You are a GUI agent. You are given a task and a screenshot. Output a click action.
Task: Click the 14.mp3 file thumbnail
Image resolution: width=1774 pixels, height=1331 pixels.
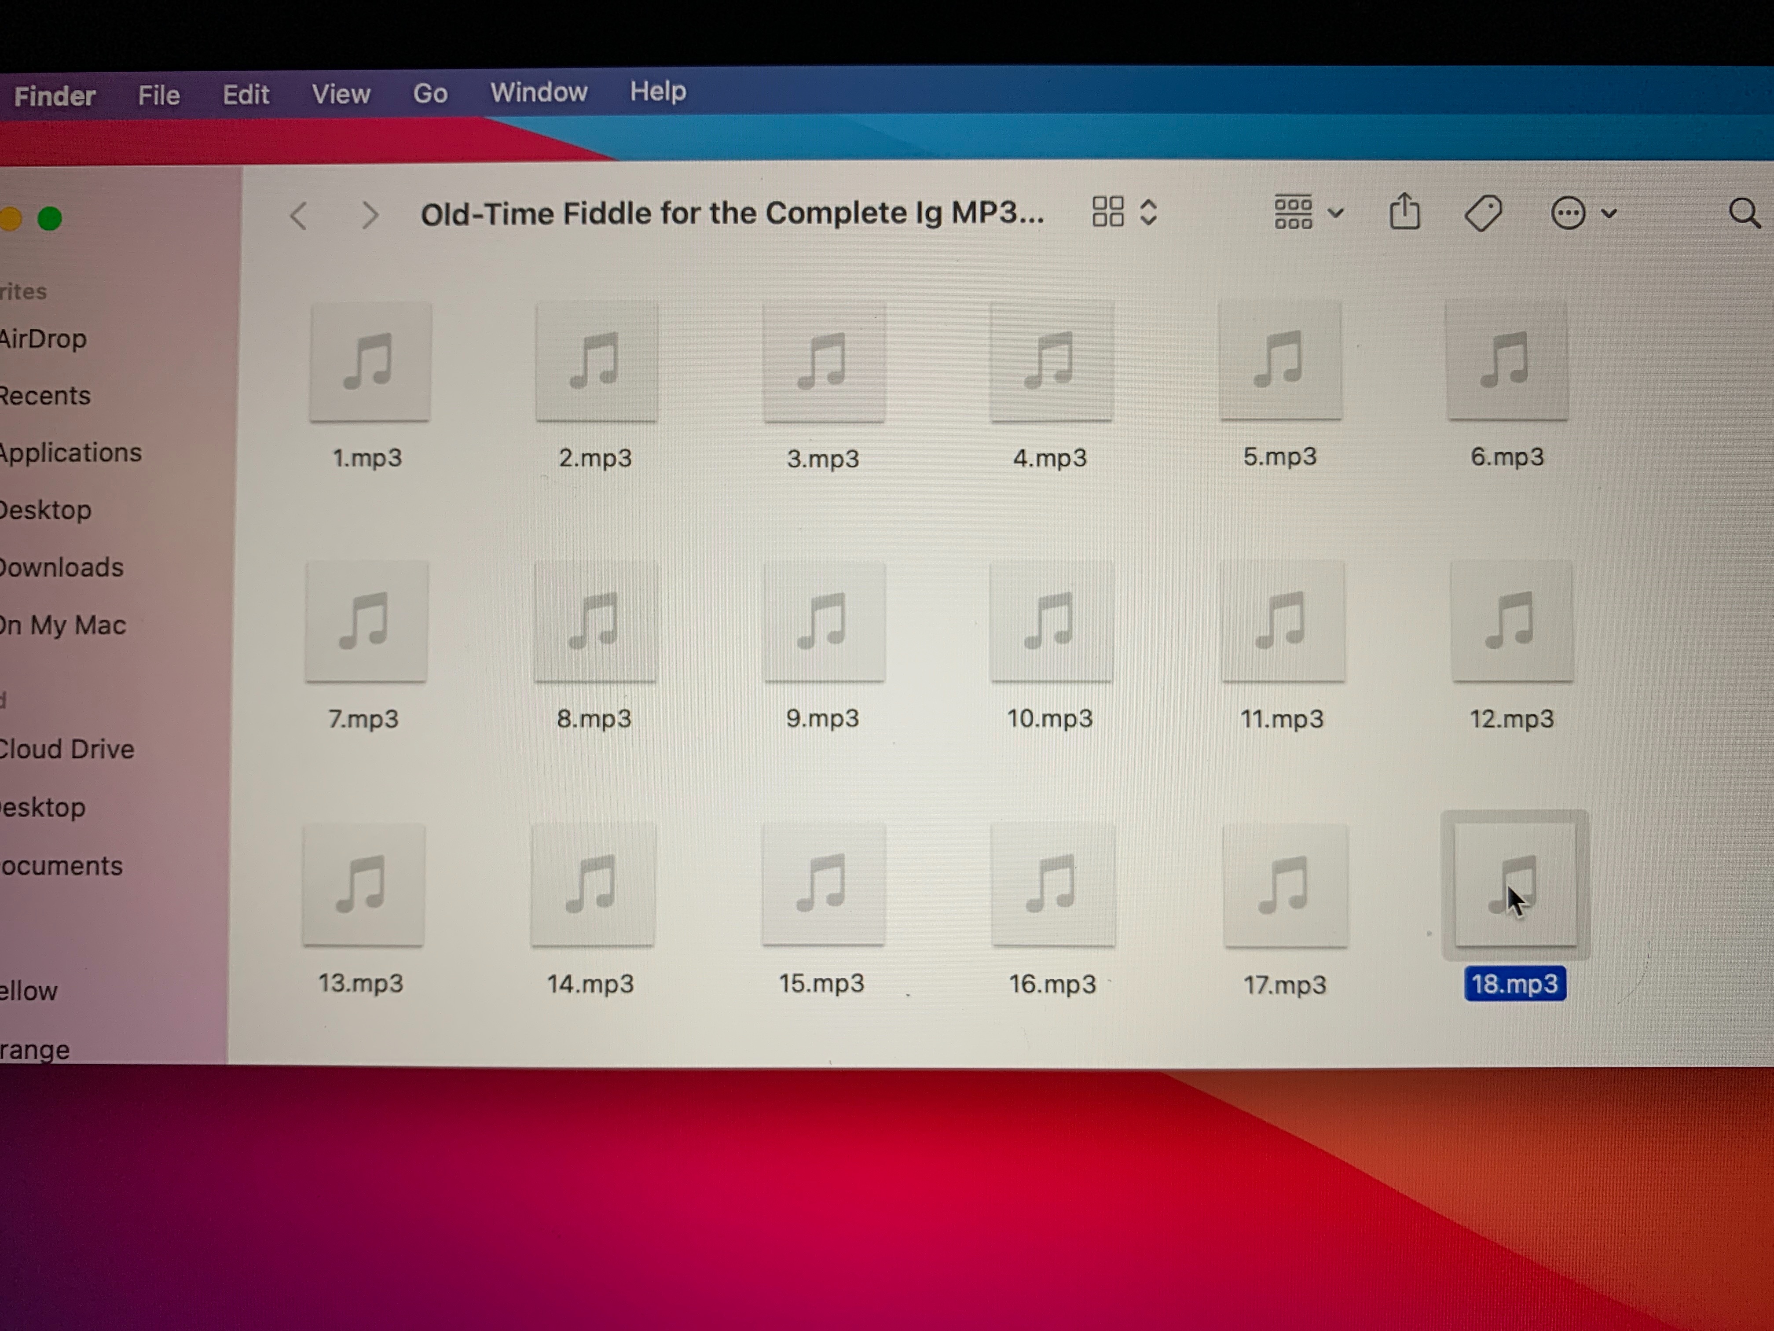[593, 885]
